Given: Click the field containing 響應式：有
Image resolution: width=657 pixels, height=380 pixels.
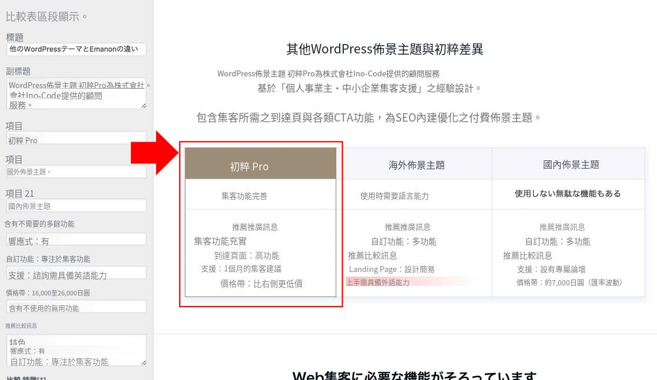Looking at the screenshot, I should [76, 240].
